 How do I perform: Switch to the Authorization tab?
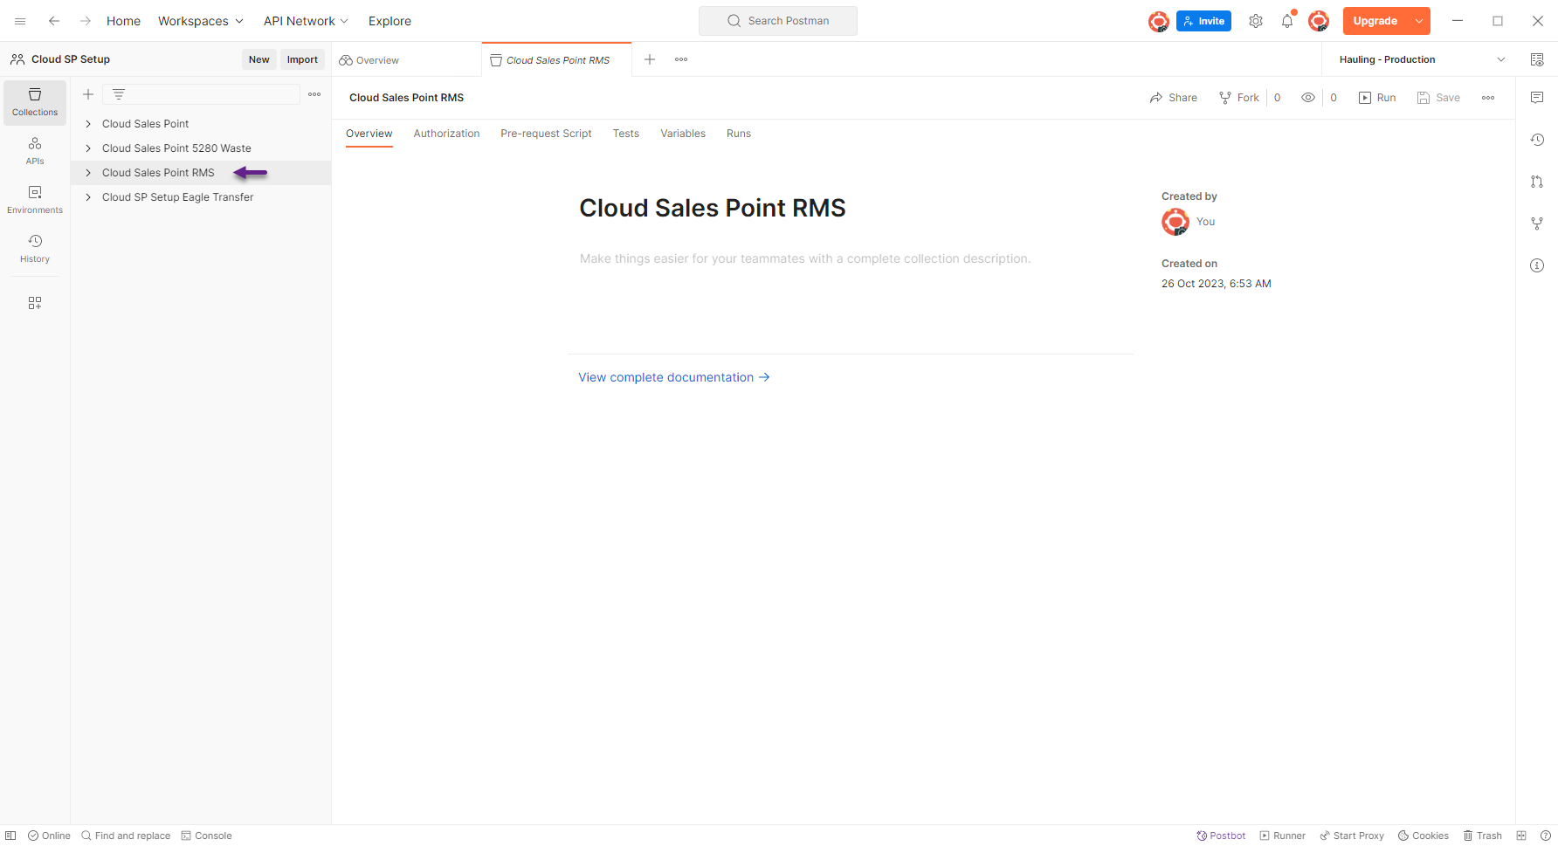pyautogui.click(x=446, y=134)
